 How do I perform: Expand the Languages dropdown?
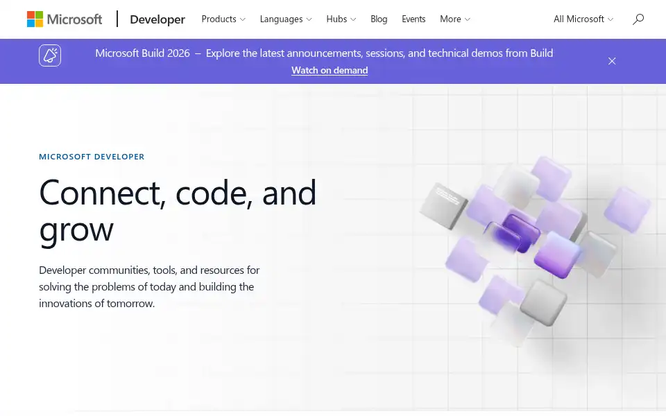[x=286, y=19]
